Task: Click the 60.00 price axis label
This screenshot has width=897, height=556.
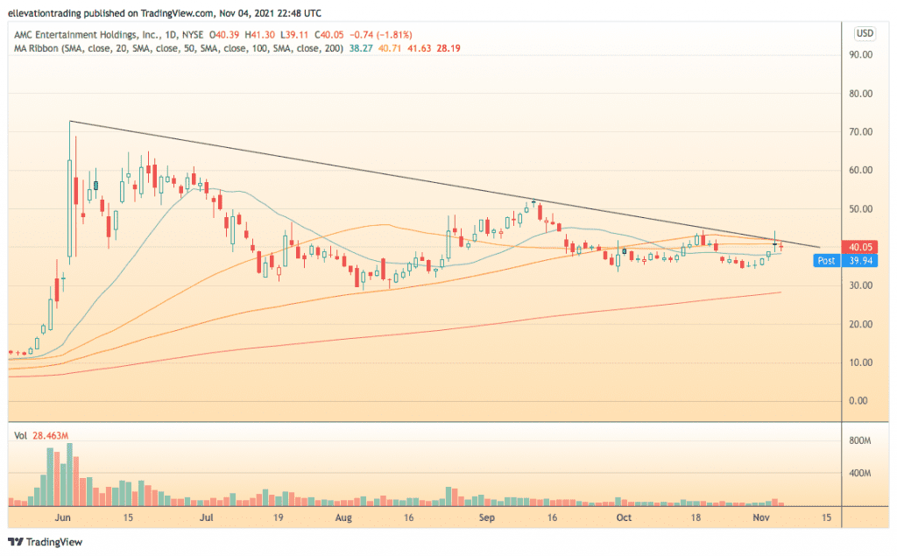Action: coord(860,171)
